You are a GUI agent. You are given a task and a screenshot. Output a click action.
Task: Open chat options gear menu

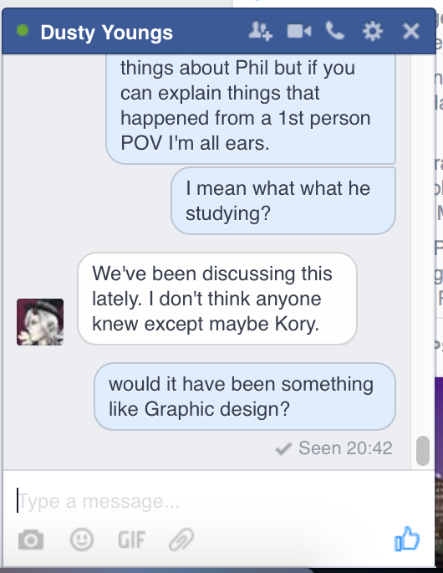373,31
